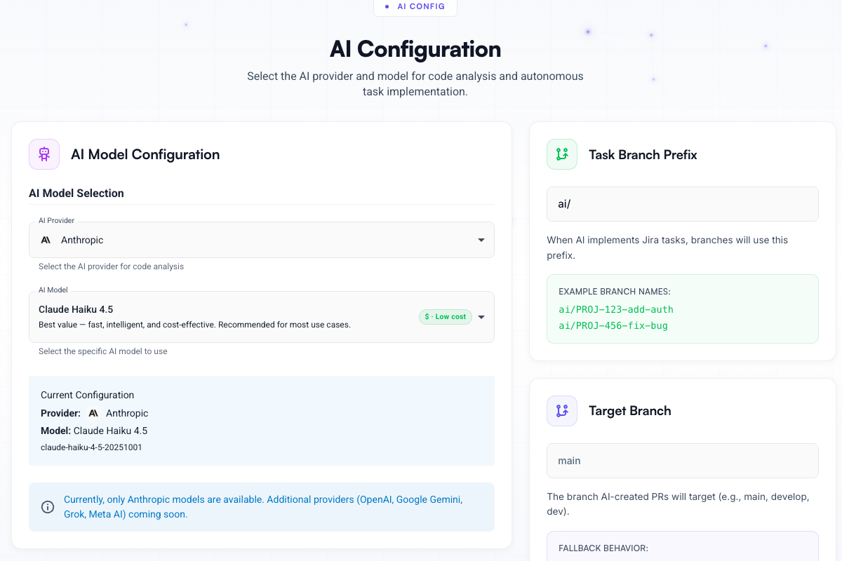Viewport: 842px width, 561px height.
Task: Click the Anthropic logo in Current Configuration
Action: [94, 413]
